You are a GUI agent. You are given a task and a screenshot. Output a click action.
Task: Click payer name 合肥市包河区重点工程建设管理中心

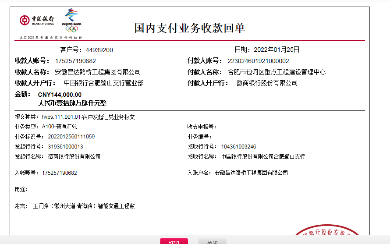tap(277, 72)
